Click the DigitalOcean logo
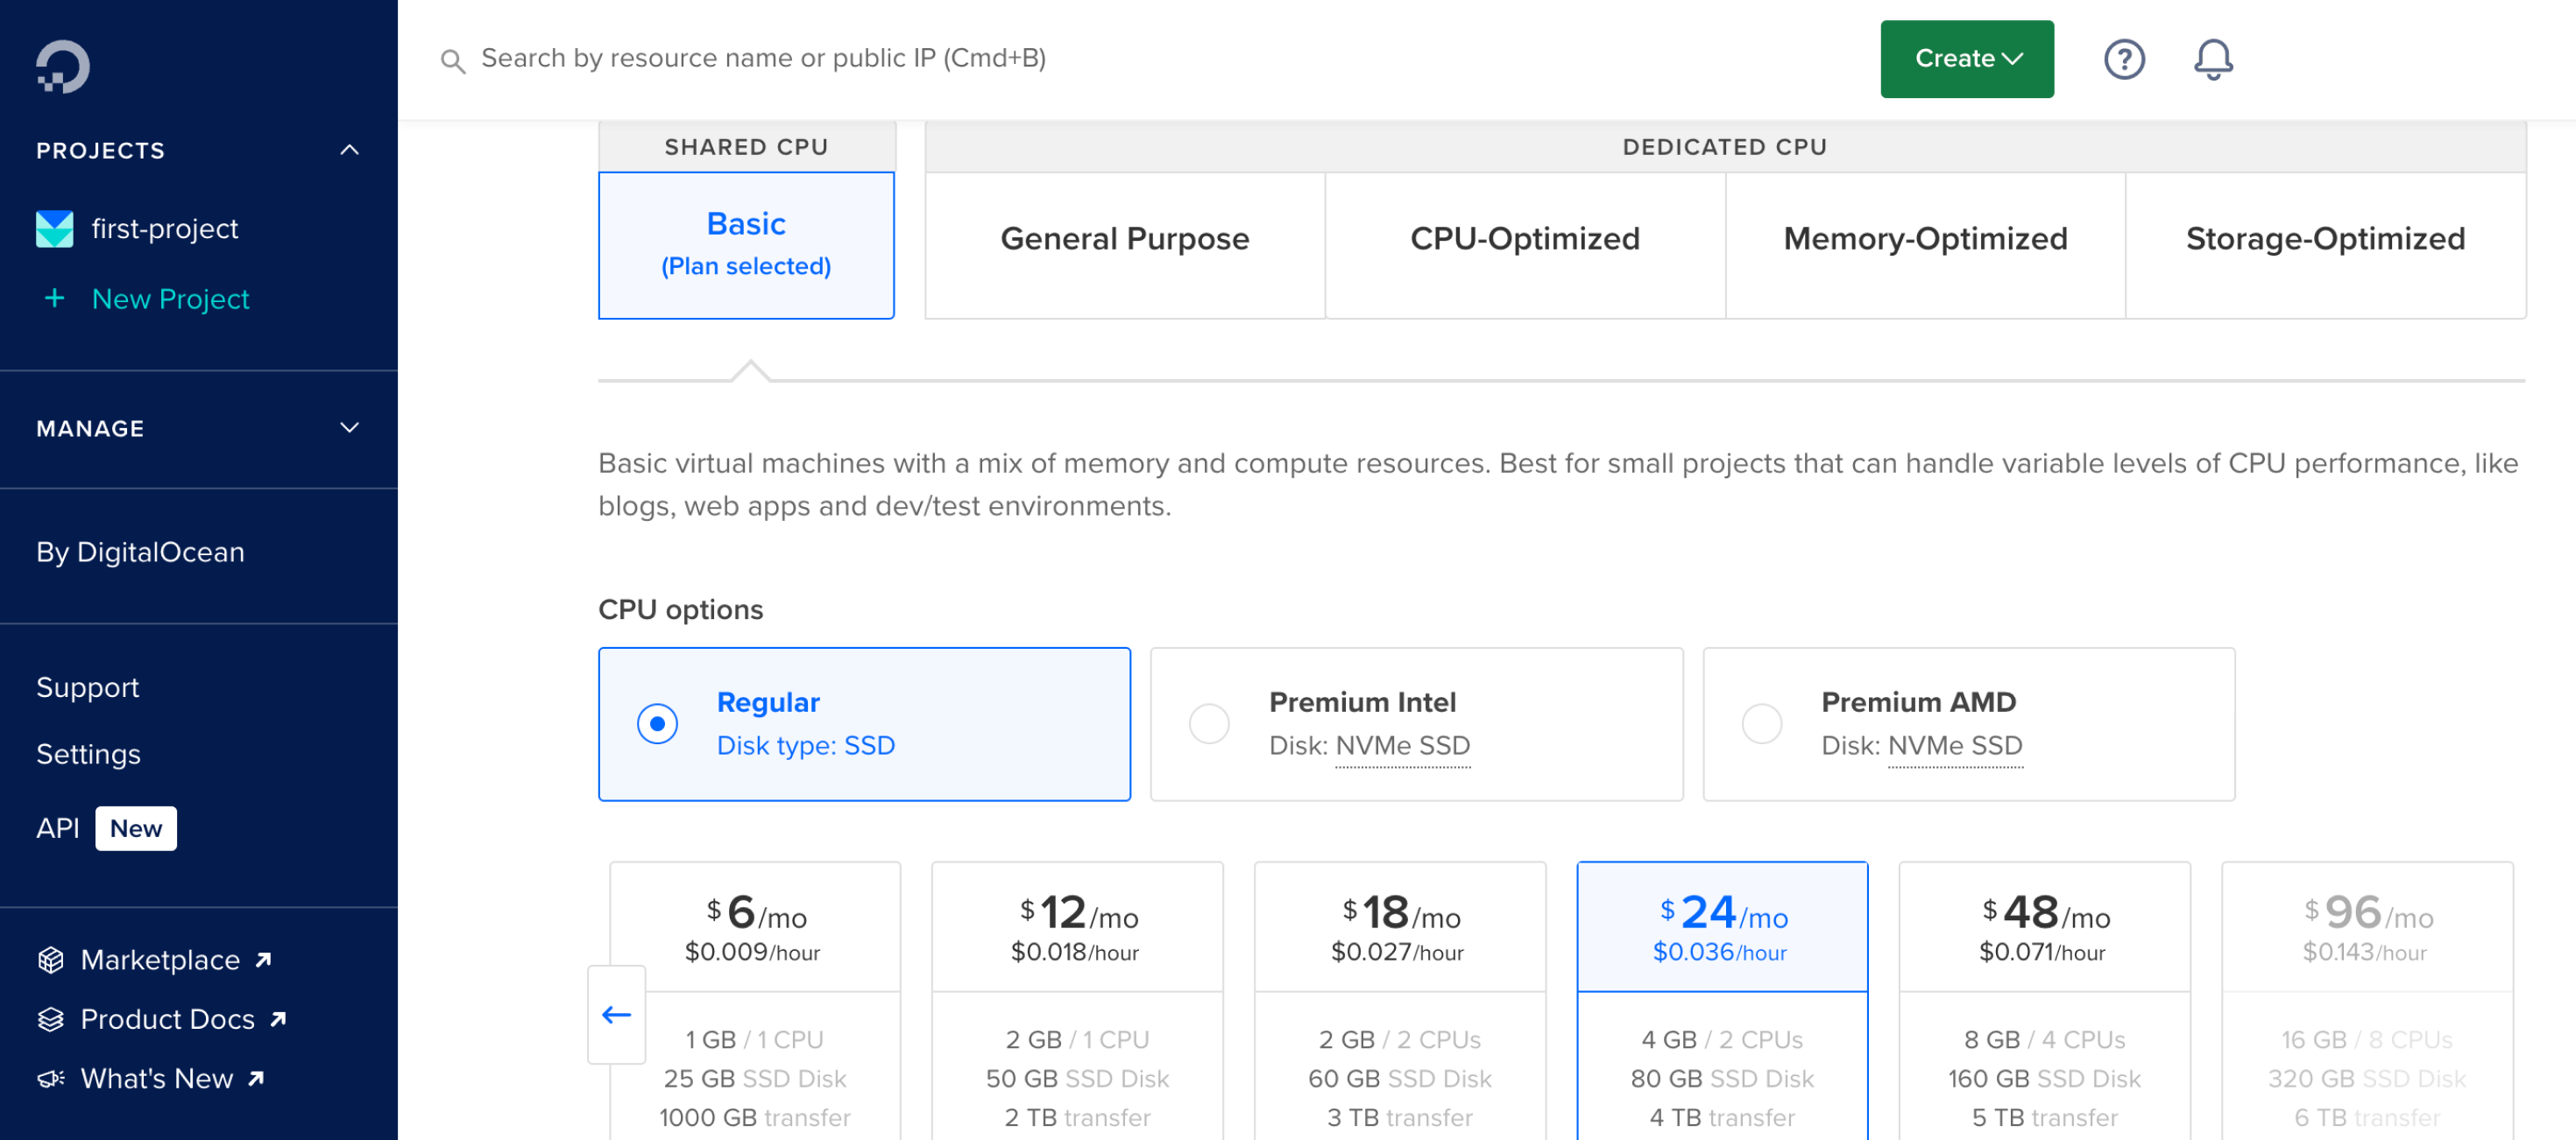Image resolution: width=2576 pixels, height=1140 pixels. point(62,66)
